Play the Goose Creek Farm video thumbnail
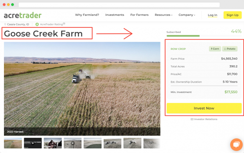 click(x=33, y=143)
